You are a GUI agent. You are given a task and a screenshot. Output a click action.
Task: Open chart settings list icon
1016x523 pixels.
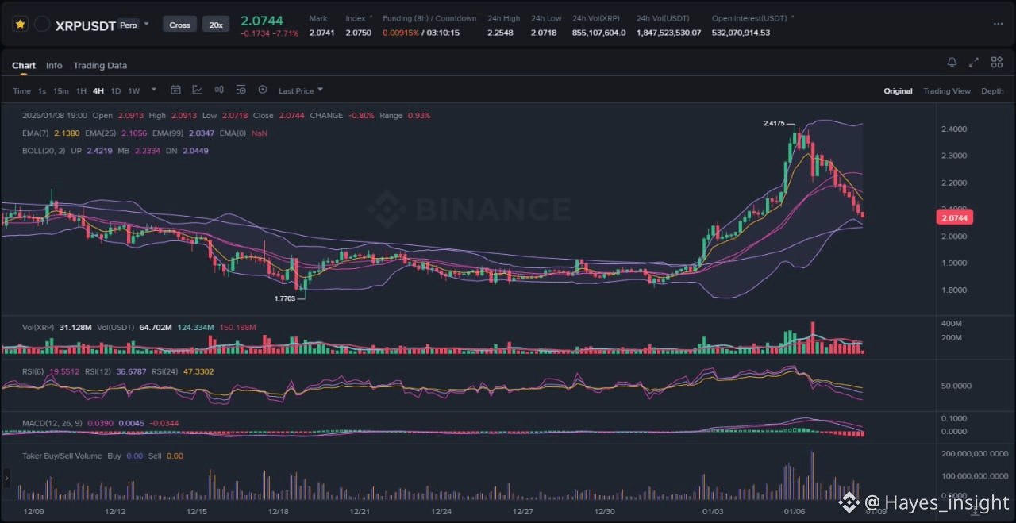click(241, 90)
